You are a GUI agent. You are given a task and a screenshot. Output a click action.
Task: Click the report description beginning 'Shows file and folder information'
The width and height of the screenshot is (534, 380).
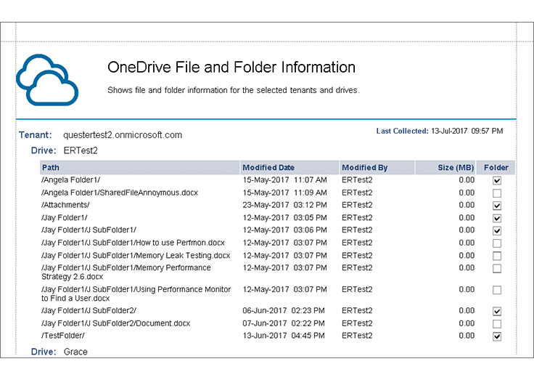click(x=234, y=90)
